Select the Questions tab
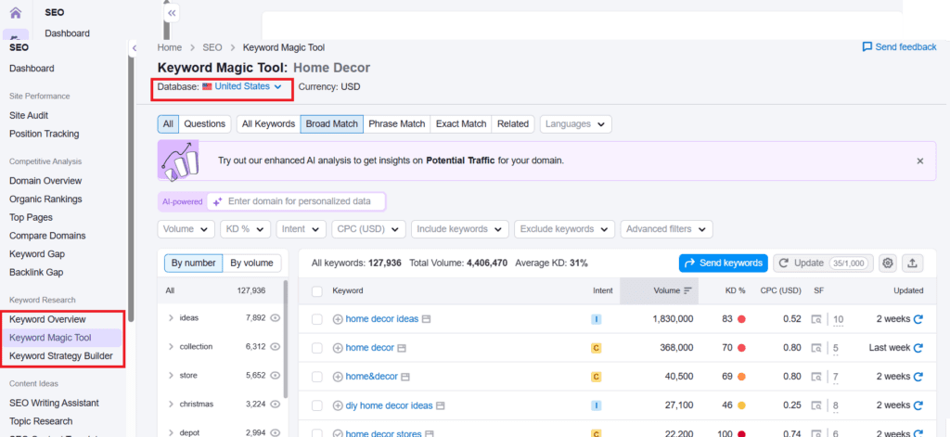This screenshot has width=950, height=437. [x=204, y=124]
